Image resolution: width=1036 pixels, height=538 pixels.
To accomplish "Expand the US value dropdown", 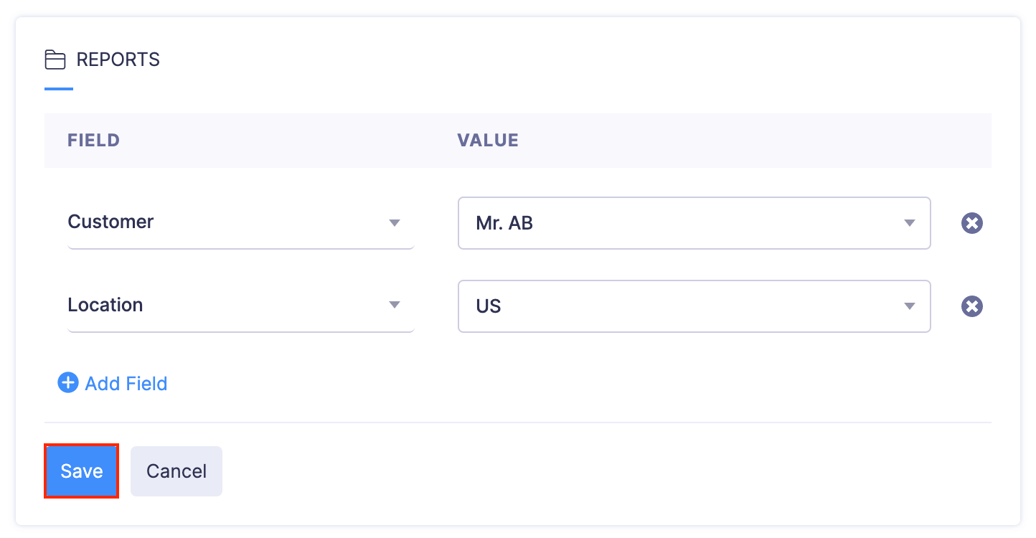I will [682, 306].
